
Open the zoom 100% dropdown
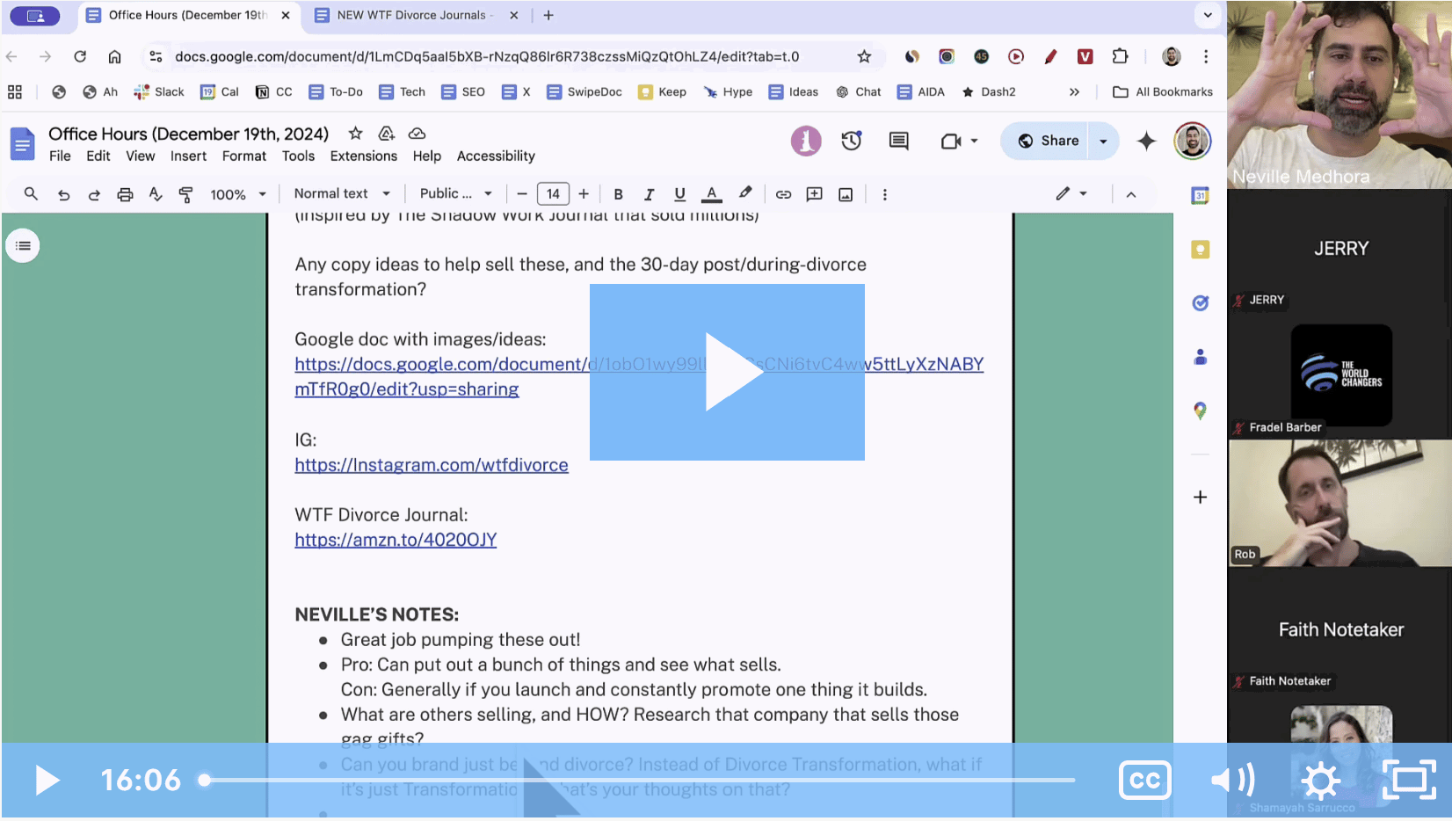point(237,194)
